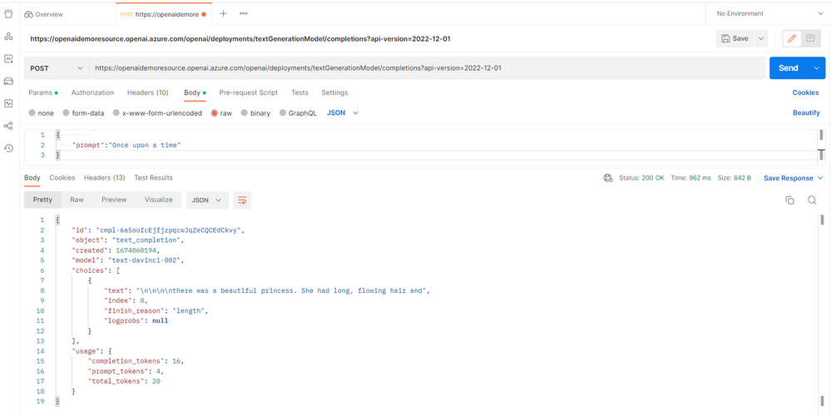Viewport: 831px width, 416px height.
Task: Click the response body vertical scrollbar
Action: pos(822,310)
